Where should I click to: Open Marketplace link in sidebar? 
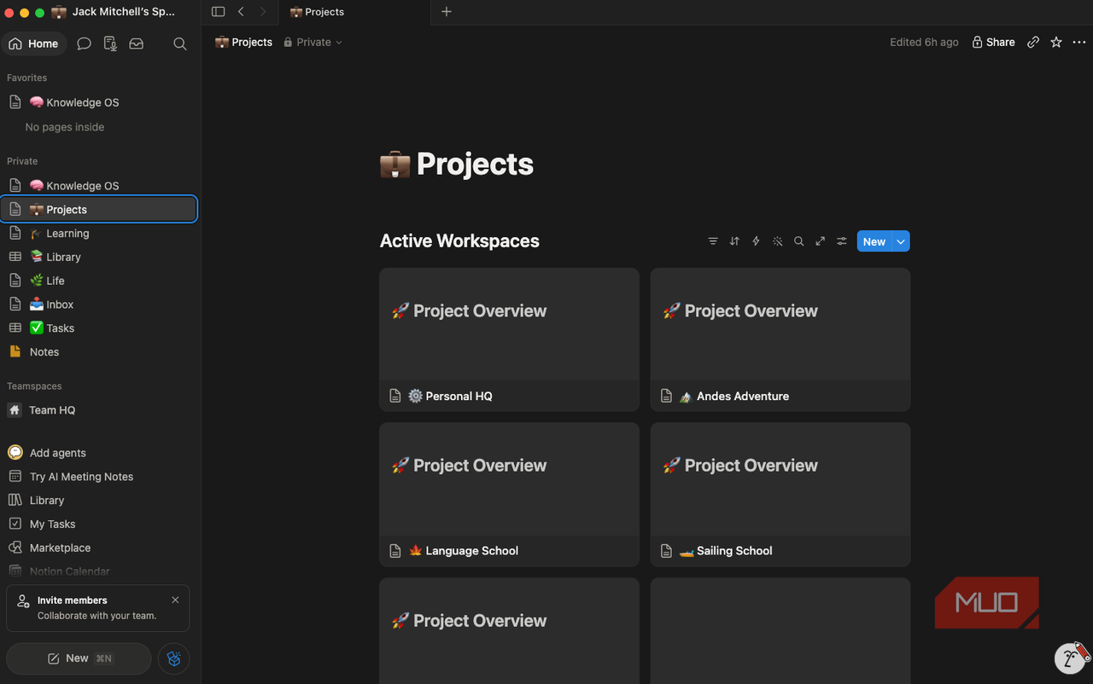coord(60,548)
